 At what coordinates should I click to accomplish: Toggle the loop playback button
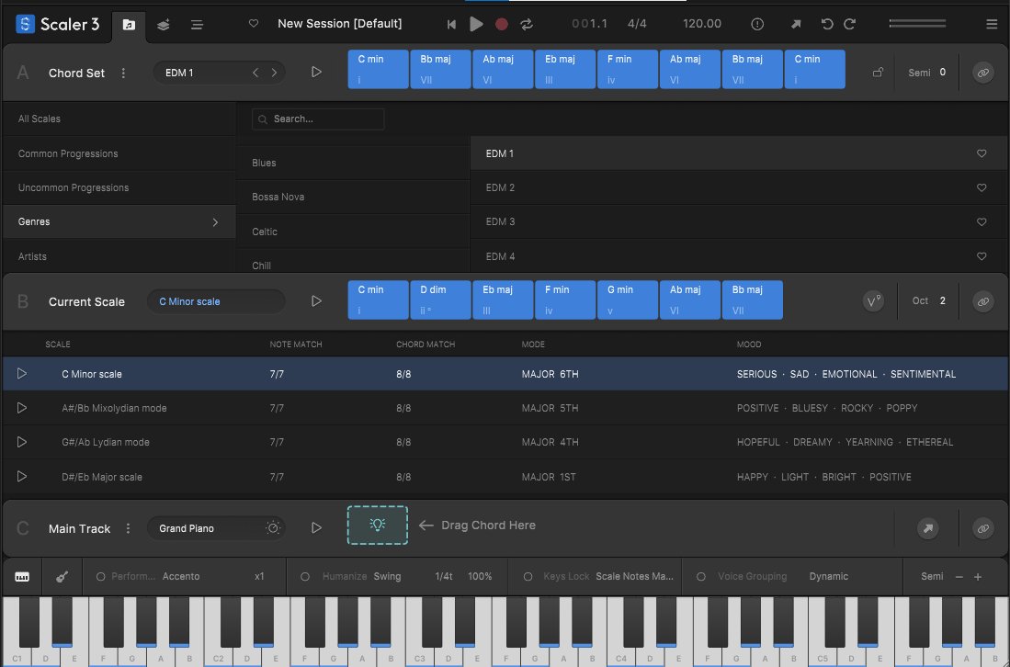(527, 25)
